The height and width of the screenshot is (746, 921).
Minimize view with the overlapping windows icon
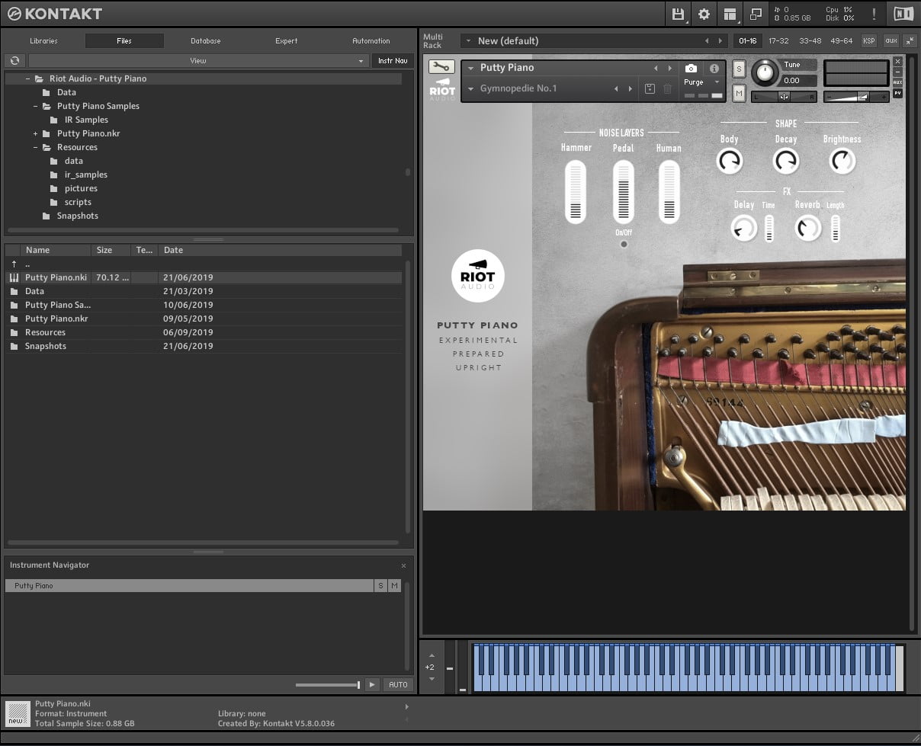(756, 14)
